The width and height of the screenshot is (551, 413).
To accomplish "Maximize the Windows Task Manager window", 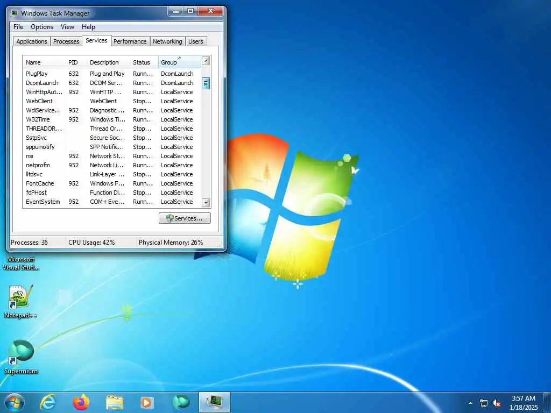I will click(x=190, y=11).
